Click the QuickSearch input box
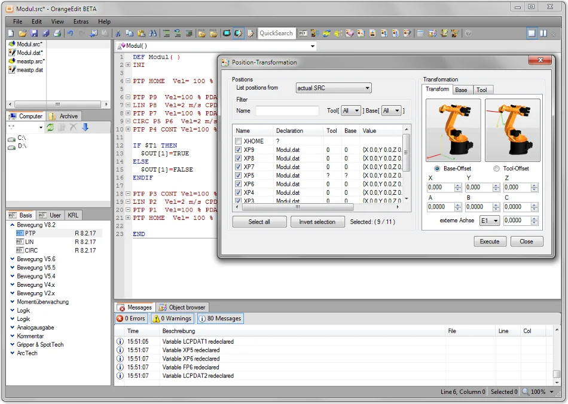Screen dimensions: 568x404 277,33
